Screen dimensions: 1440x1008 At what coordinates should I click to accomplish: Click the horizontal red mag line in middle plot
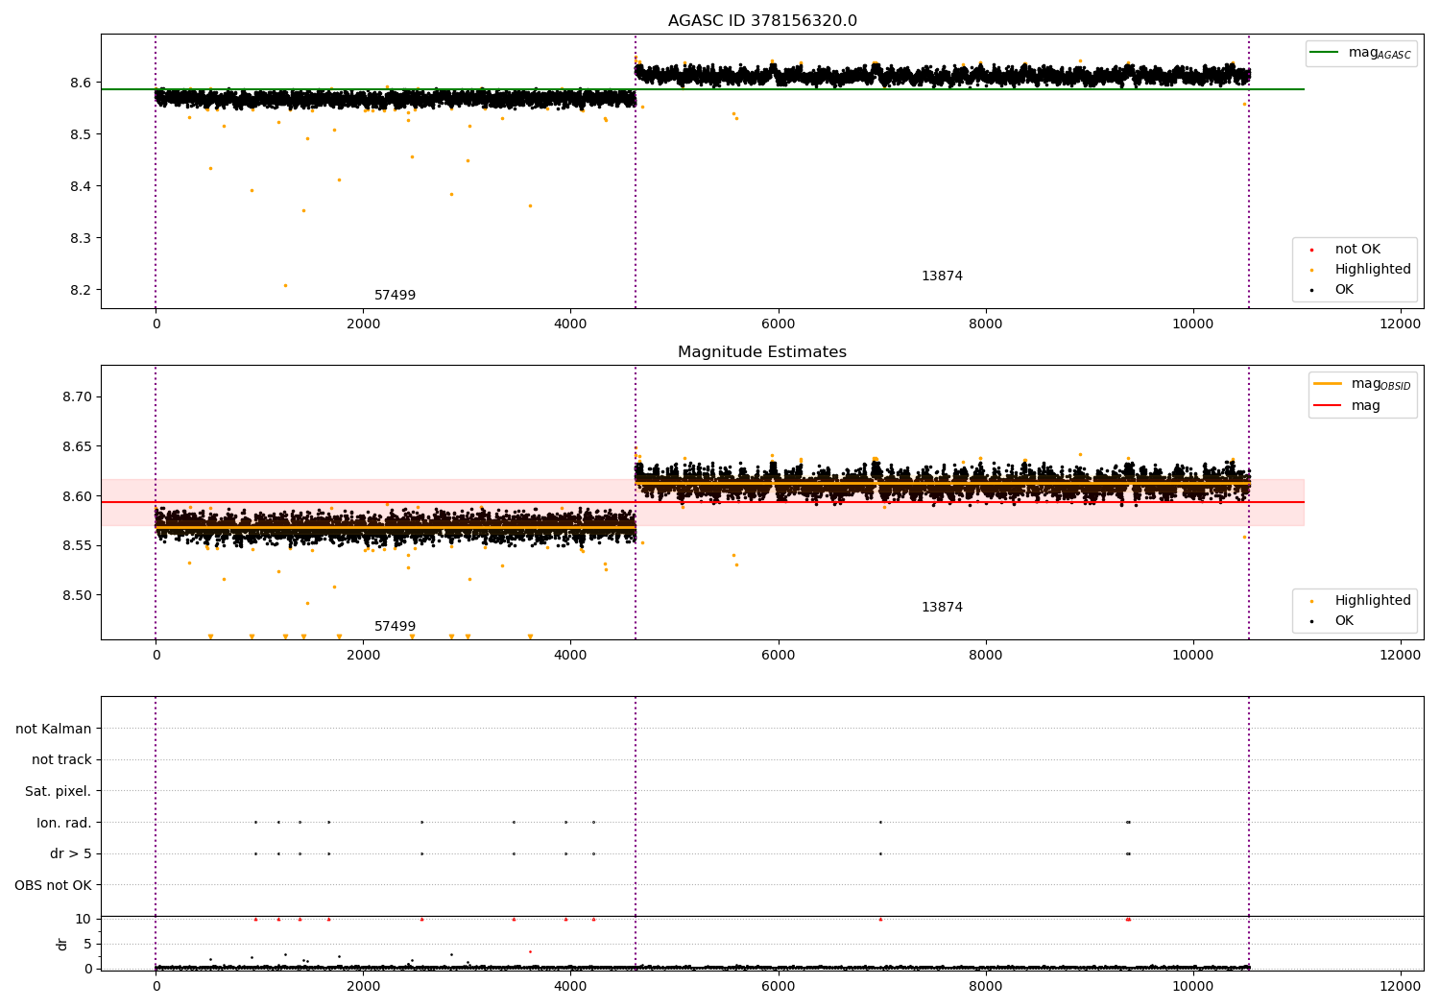pos(703,502)
